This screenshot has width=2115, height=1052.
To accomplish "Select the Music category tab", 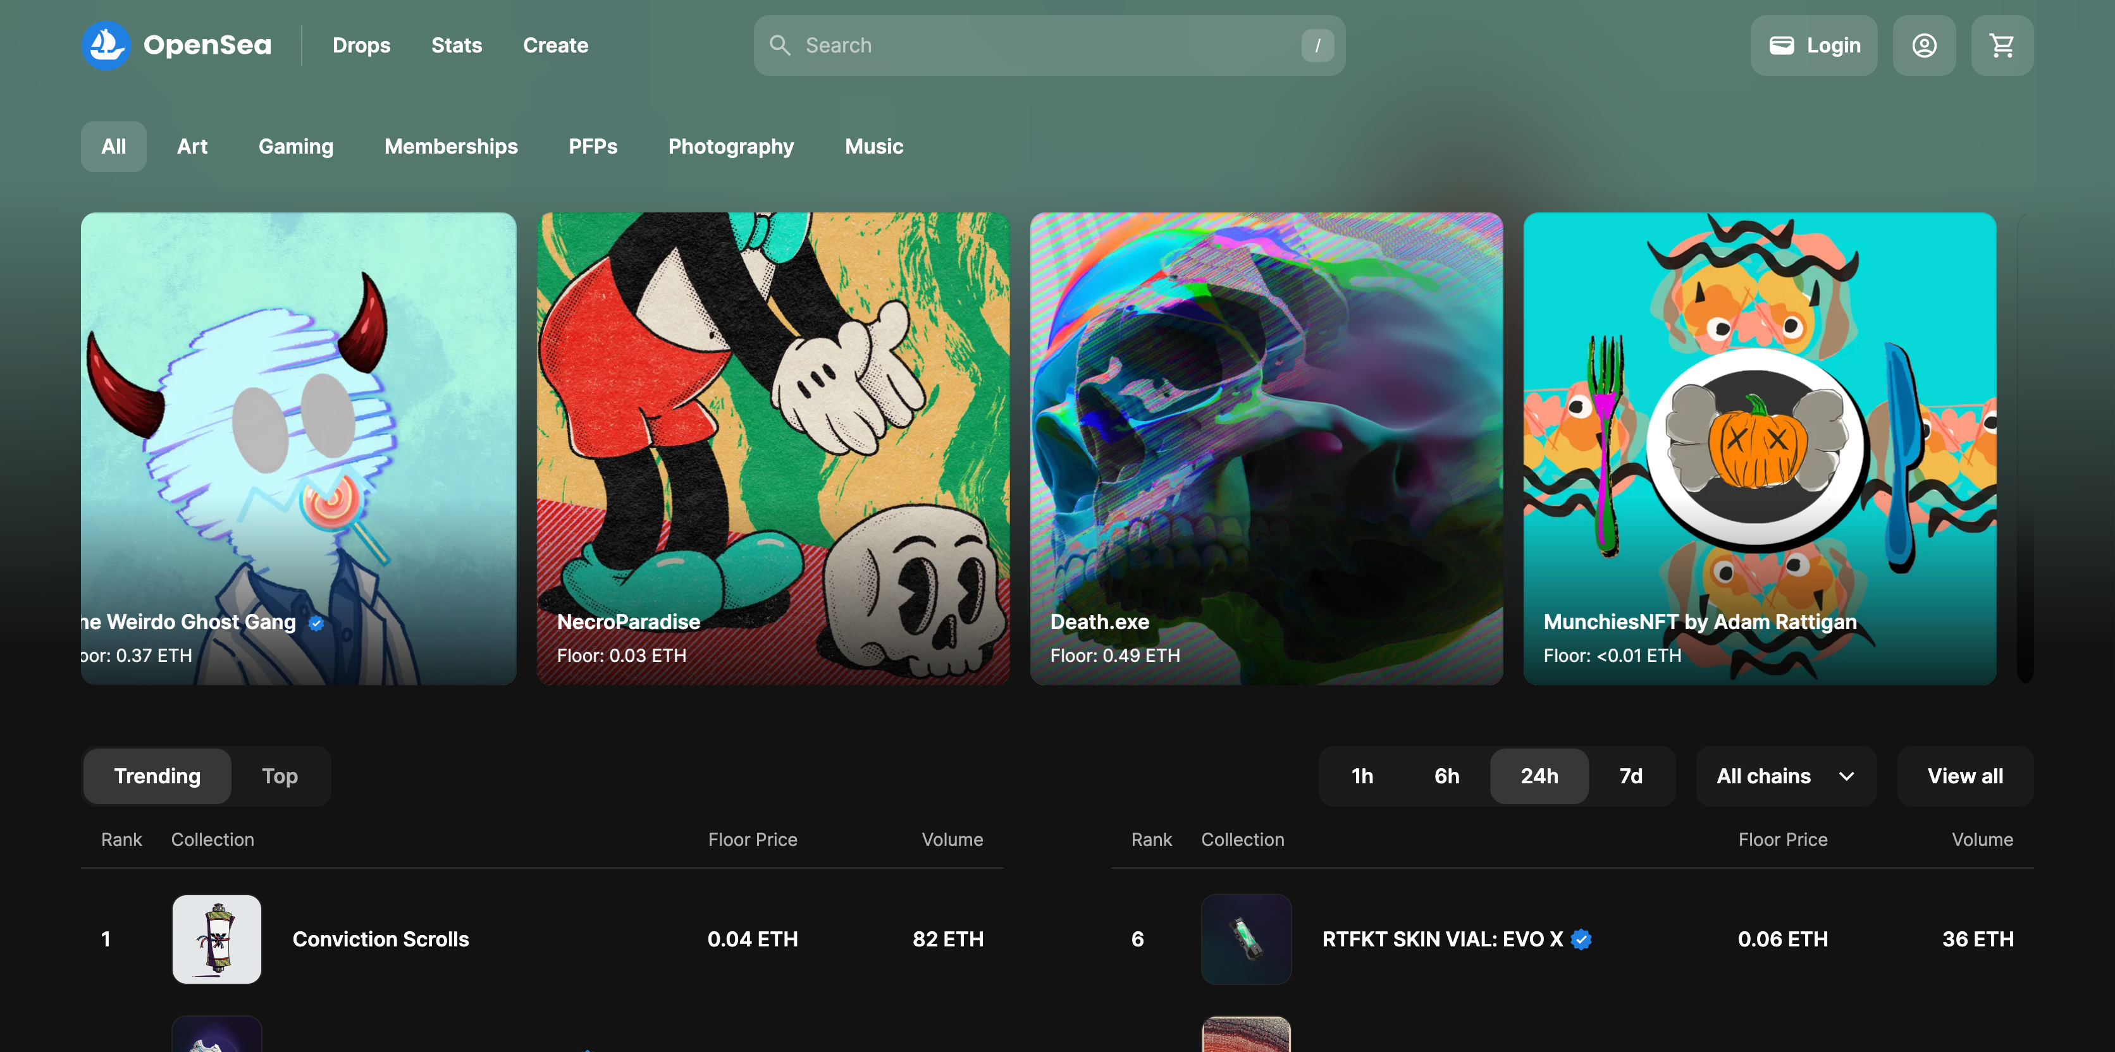I will 873,146.
